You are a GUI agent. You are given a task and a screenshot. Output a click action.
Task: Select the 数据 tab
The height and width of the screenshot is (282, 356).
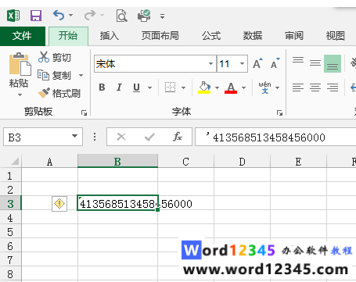click(x=253, y=36)
